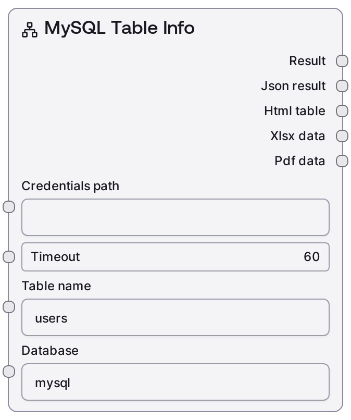Click the Result output port

342,61
